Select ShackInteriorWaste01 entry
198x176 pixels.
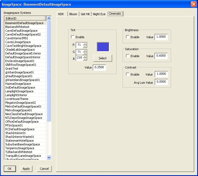click(x=25, y=137)
